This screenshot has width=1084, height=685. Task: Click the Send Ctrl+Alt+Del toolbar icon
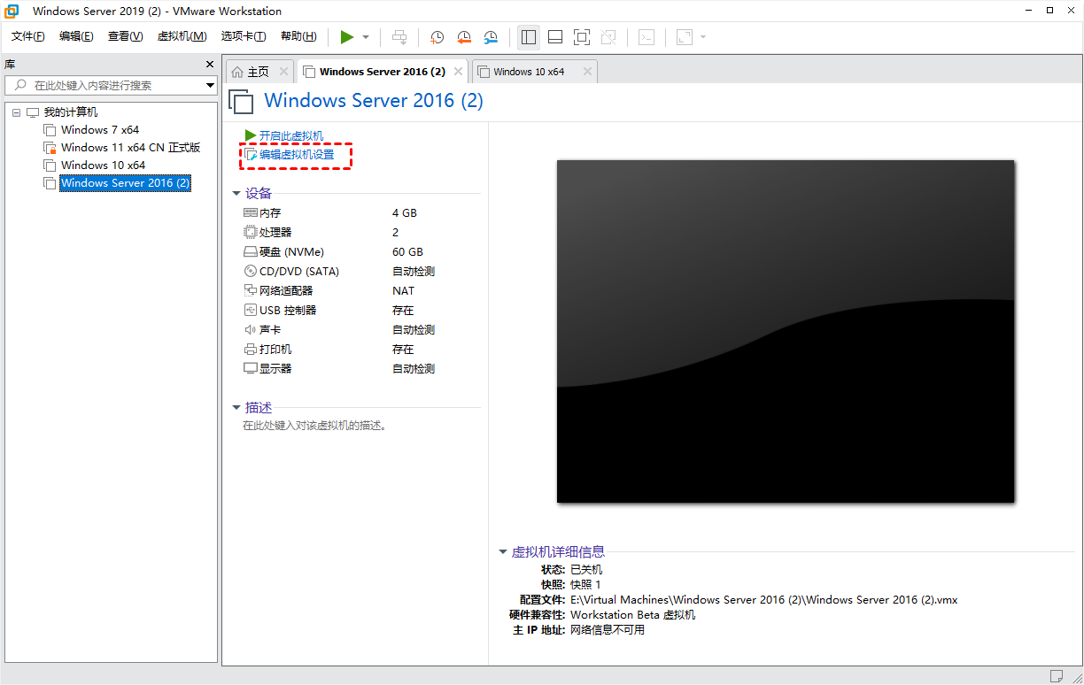[400, 37]
